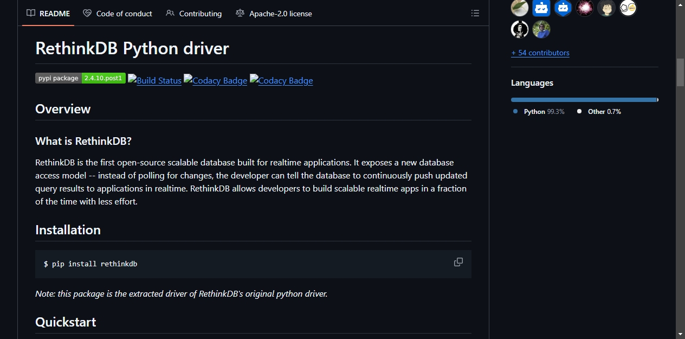Click the Python portion of languages bar
The width and height of the screenshot is (685, 339).
pyautogui.click(x=584, y=100)
